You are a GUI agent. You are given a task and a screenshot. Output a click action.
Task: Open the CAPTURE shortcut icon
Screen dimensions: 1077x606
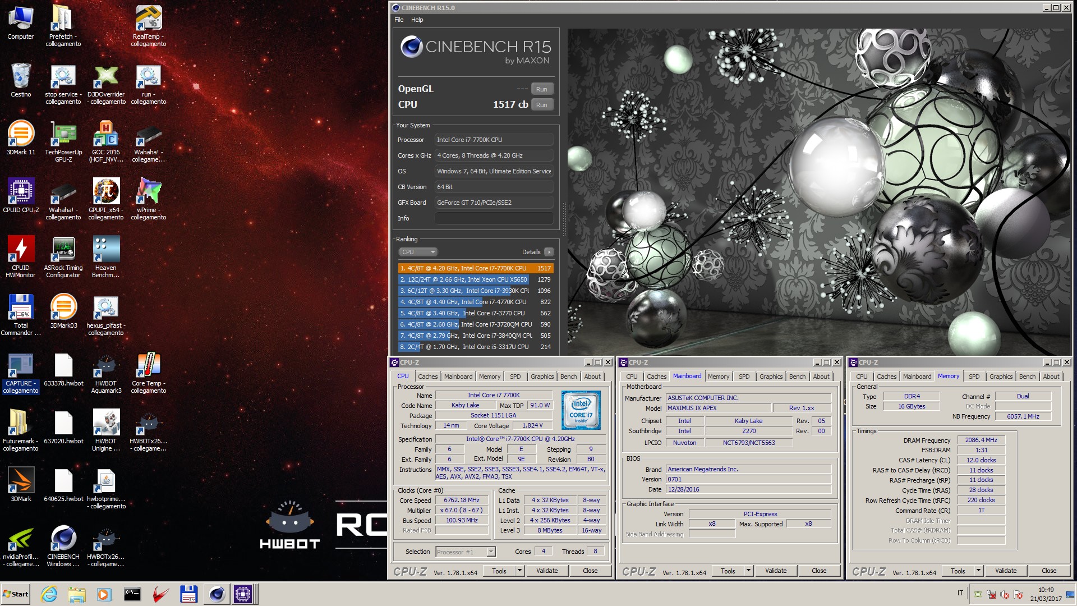[x=21, y=373]
